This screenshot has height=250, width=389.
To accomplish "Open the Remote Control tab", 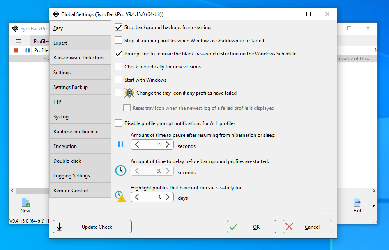I will click(80, 190).
